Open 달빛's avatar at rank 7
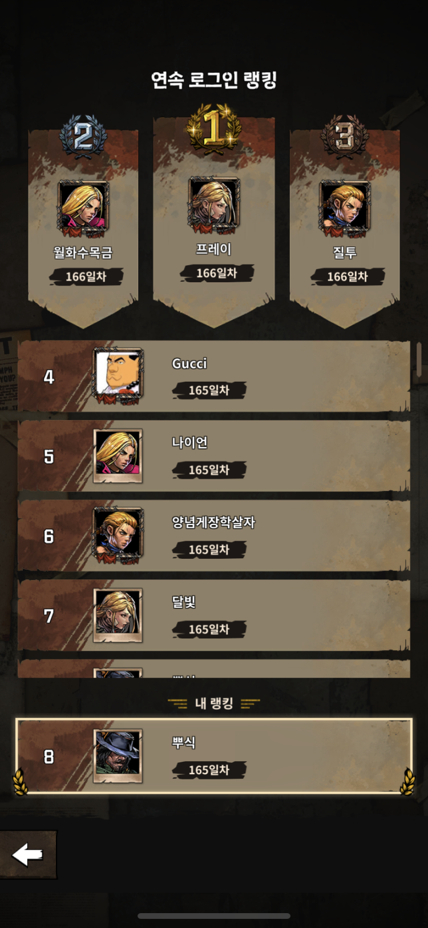Image resolution: width=428 pixels, height=928 pixels. (x=118, y=615)
